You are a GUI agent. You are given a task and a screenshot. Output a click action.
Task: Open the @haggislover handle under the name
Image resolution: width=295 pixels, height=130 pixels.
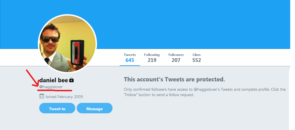pos(51,87)
